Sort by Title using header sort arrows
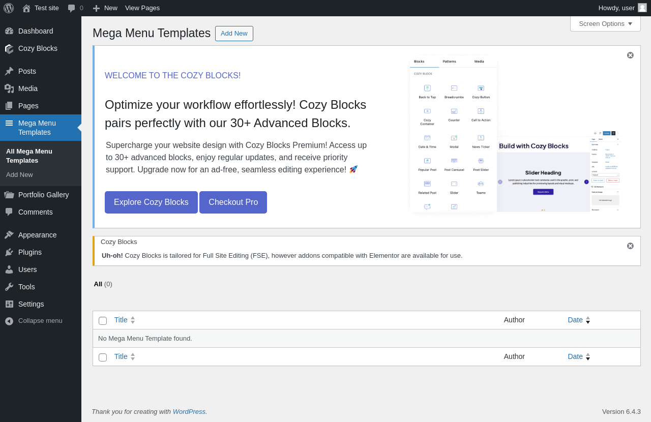The height and width of the screenshot is (422, 651). [x=133, y=320]
